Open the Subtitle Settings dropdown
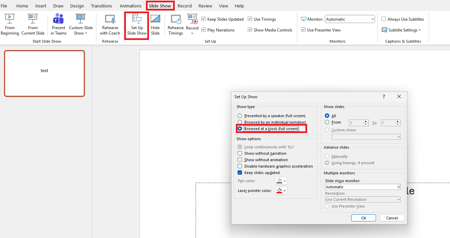This screenshot has height=238, width=450. [x=402, y=30]
